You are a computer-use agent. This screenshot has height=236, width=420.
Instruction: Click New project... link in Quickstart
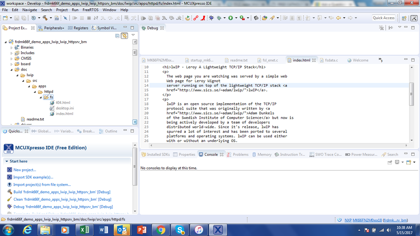pos(25,170)
